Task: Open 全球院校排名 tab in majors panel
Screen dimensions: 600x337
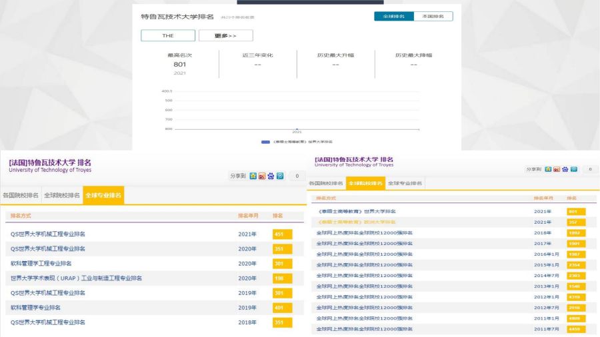Action: [62, 195]
